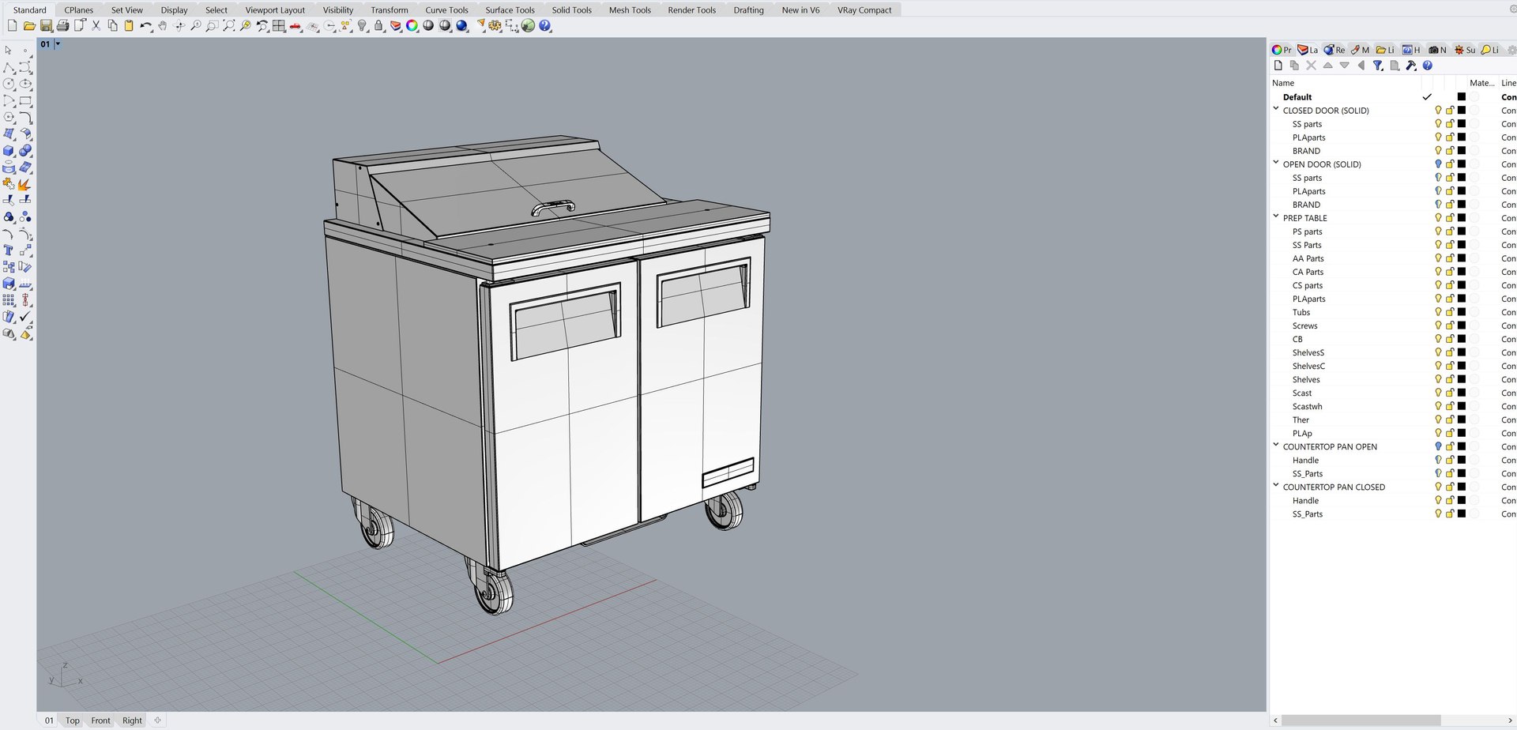Click the Explode icon in the left sidebar
Image resolution: width=1517 pixels, height=730 pixels.
tap(25, 183)
